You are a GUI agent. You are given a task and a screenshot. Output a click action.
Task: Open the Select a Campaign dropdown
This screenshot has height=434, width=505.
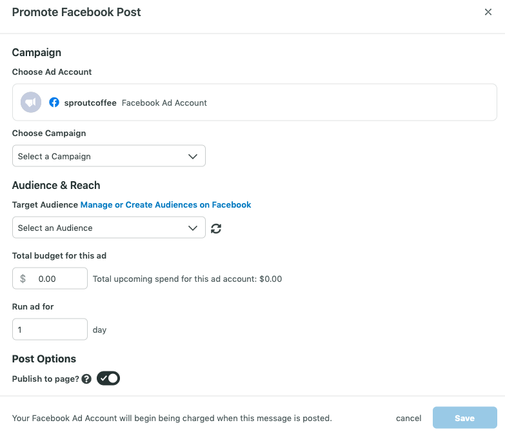(x=109, y=156)
